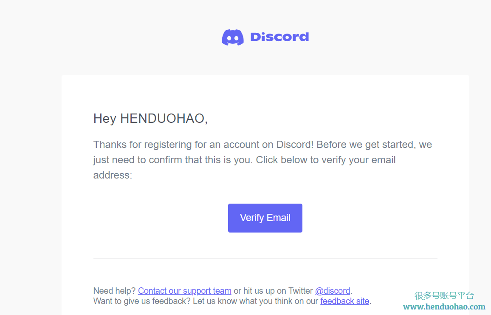Click the purple Discord wordmark
The height and width of the screenshot is (315, 491).
[x=279, y=37]
